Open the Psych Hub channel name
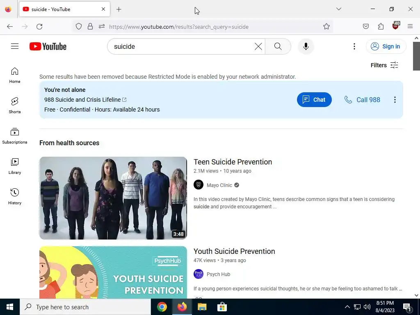The image size is (420, 315). [x=218, y=274]
